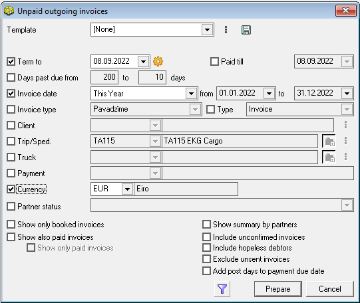Image resolution: width=360 pixels, height=303 pixels.
Task: Enable the Client filter checkbox
Action: 11,126
